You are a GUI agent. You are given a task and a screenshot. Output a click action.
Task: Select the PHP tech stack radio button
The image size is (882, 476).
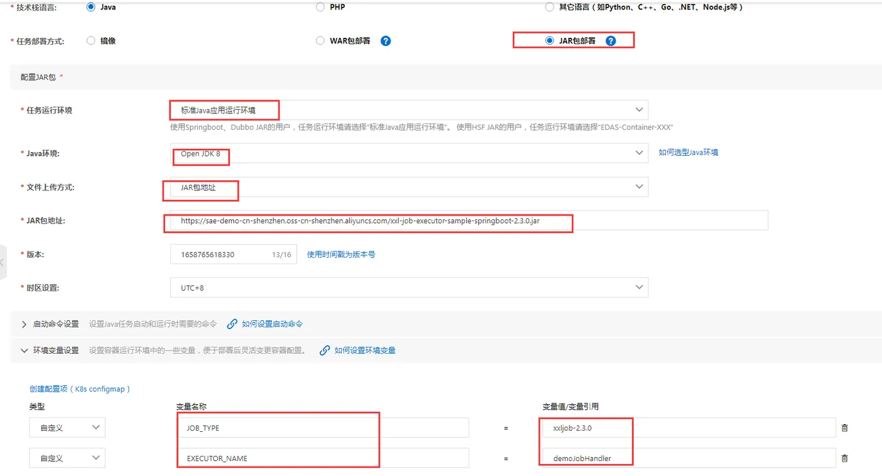coord(320,7)
